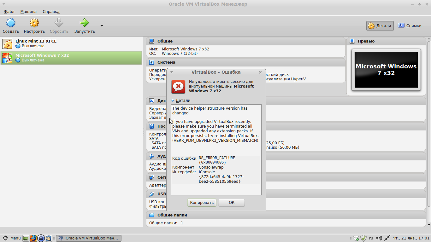
Task: Open the terminal icon in taskbar
Action: (x=26, y=238)
